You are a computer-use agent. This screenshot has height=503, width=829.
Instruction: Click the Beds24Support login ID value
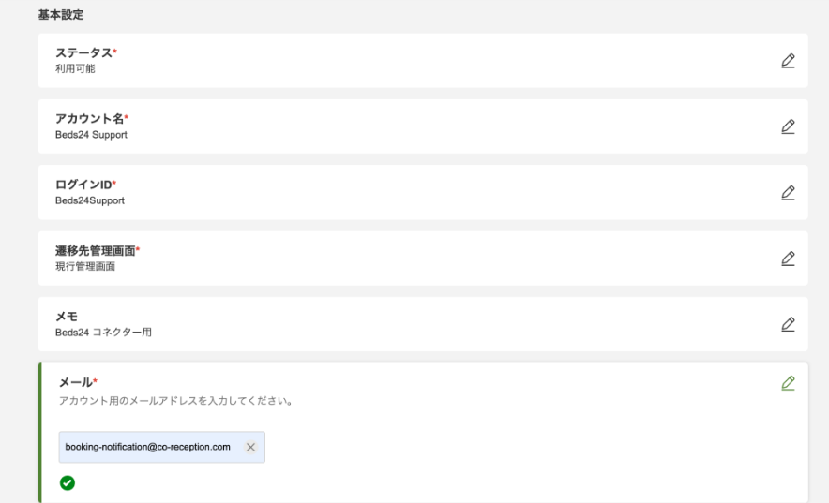pos(90,200)
